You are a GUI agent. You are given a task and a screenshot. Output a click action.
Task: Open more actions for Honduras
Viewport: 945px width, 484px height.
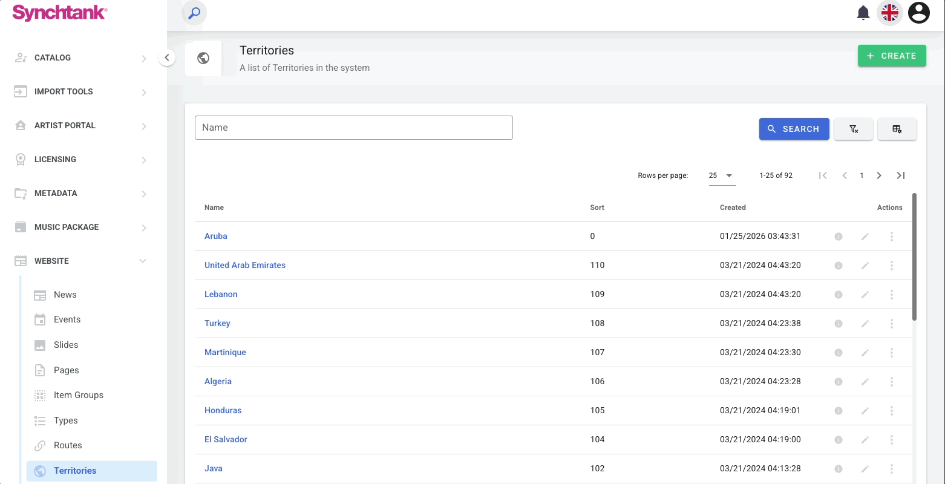[x=892, y=411]
